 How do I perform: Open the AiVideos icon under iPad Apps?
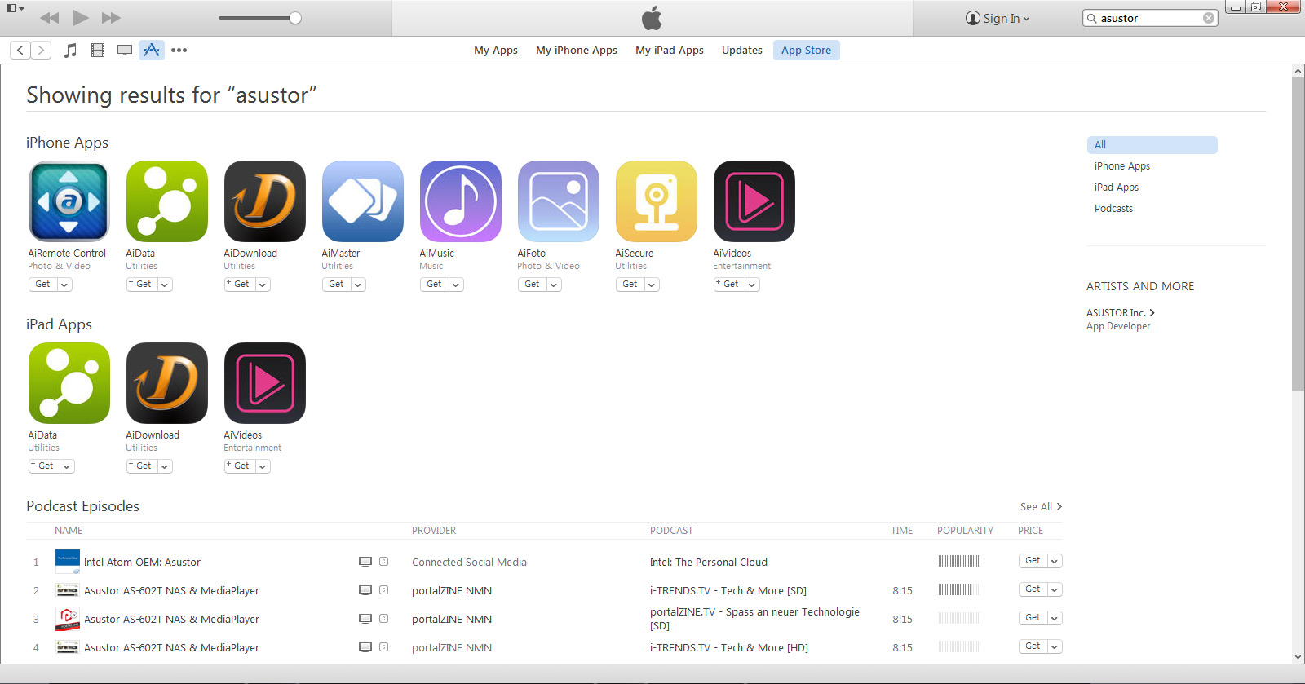click(x=264, y=383)
